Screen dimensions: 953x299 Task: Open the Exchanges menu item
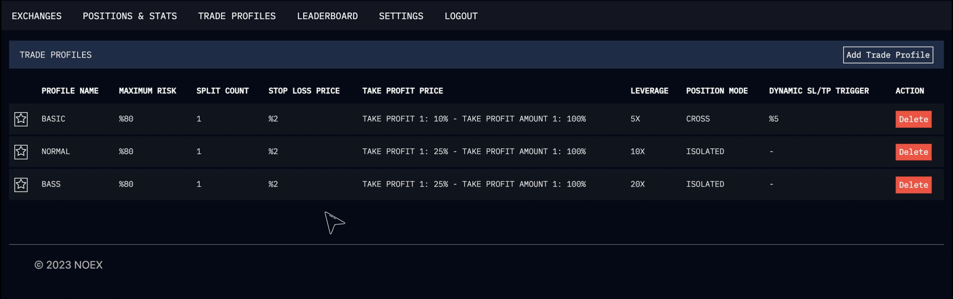point(36,16)
